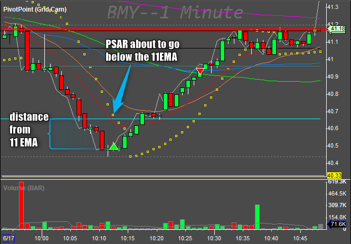The height and width of the screenshot is (244, 351).
Task: Click the 10:05 time axis label
Action: pos(70,238)
